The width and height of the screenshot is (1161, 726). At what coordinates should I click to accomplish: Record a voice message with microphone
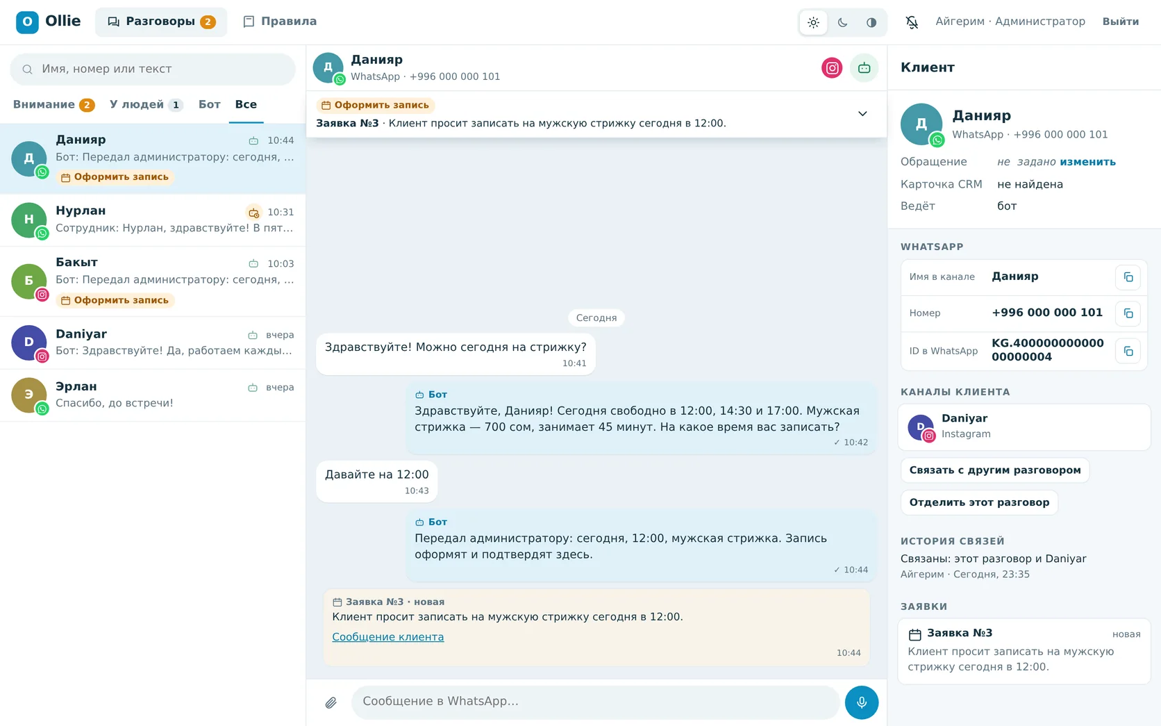click(x=862, y=702)
